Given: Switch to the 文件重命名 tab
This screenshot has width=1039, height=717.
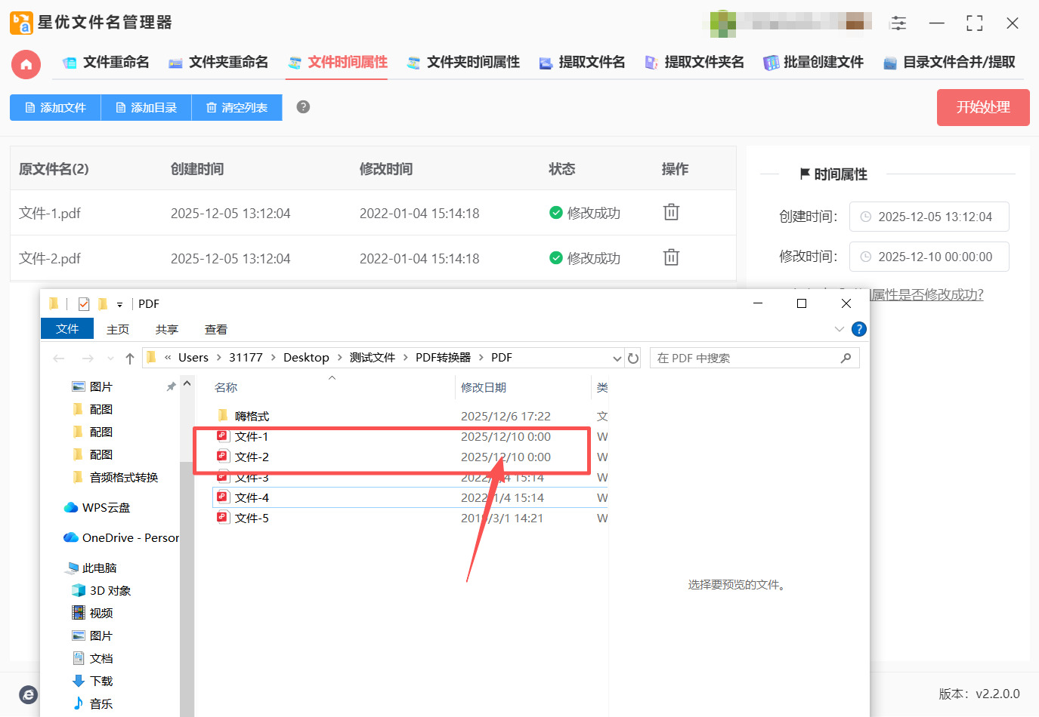Looking at the screenshot, I should tap(116, 63).
